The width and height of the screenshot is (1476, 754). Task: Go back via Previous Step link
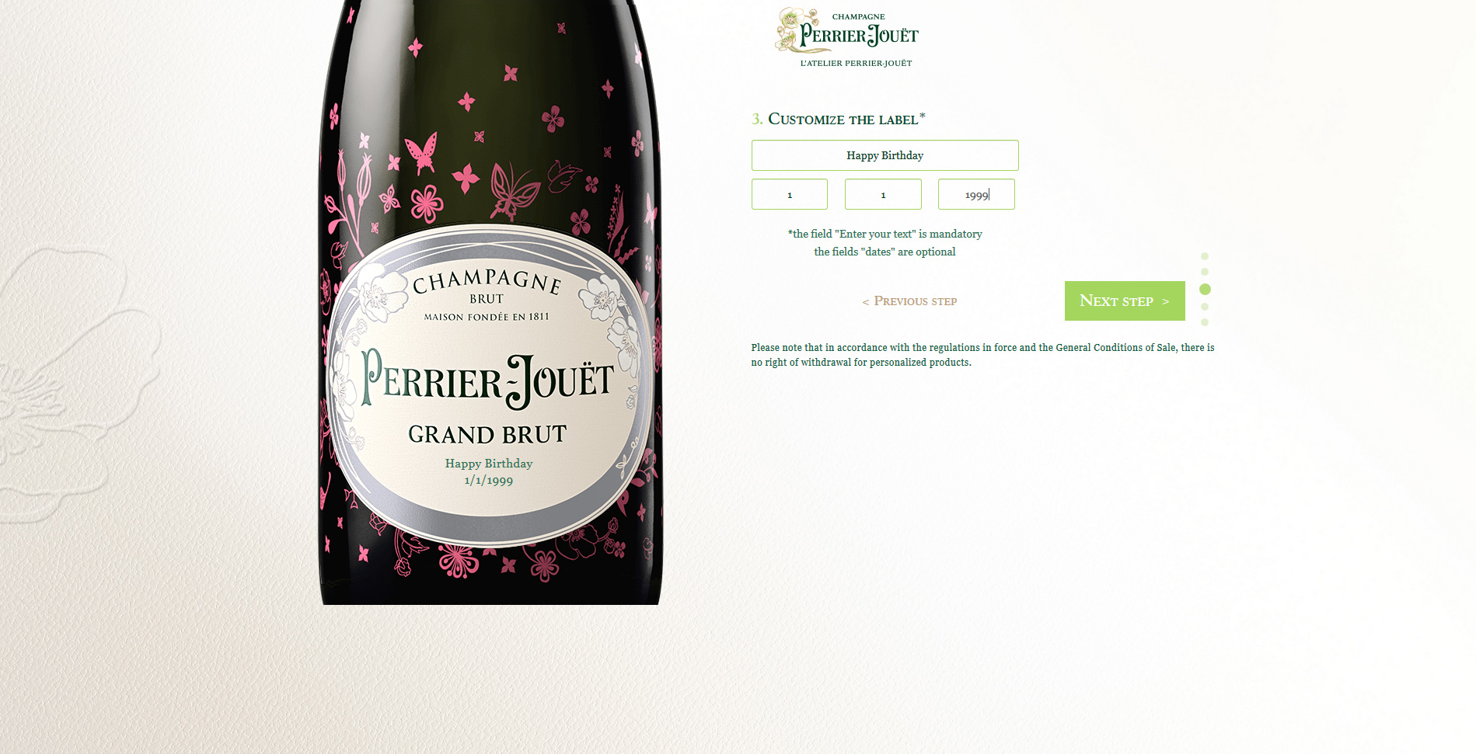pyautogui.click(x=909, y=301)
